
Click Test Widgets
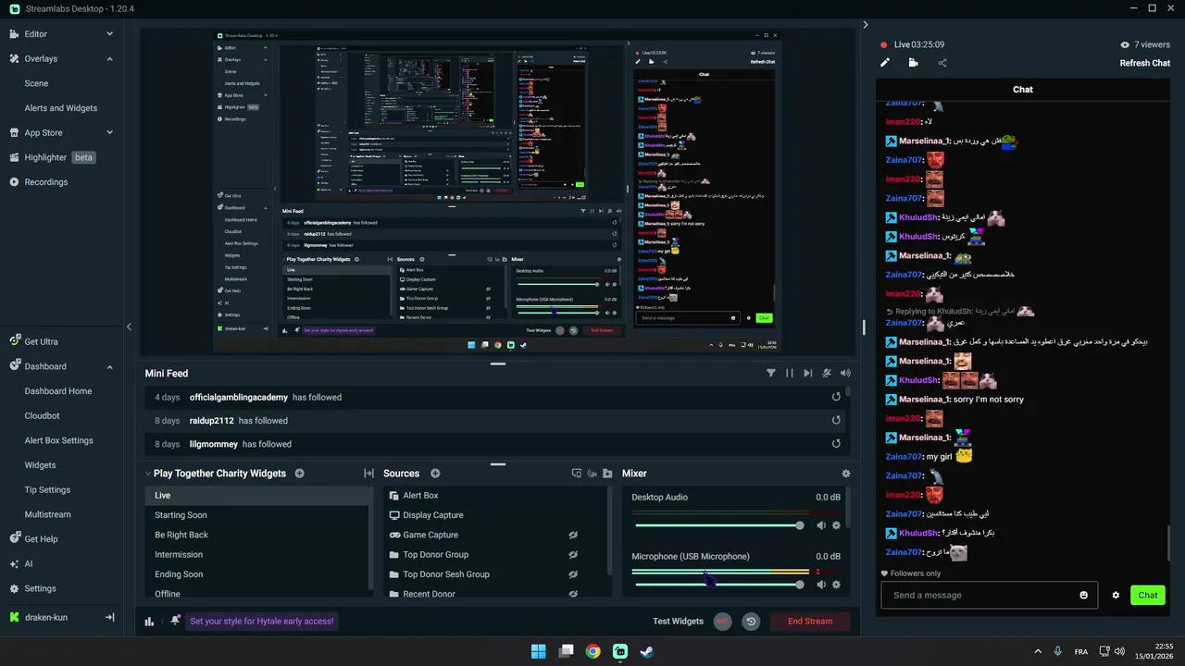point(678,622)
